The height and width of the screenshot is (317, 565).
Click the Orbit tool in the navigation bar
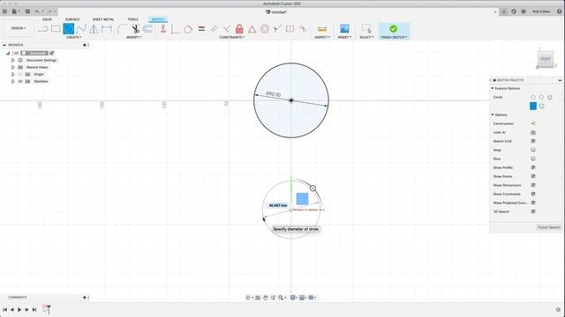click(248, 298)
